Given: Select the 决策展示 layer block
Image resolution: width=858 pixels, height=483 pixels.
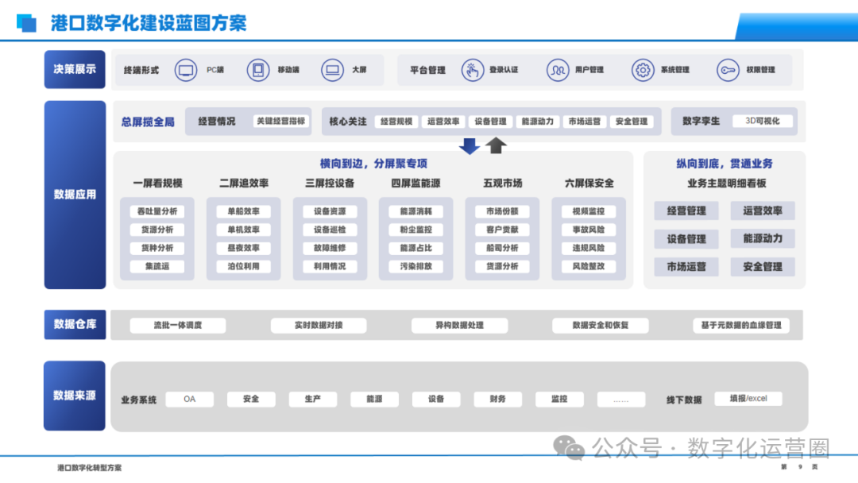Looking at the screenshot, I should pyautogui.click(x=75, y=69).
